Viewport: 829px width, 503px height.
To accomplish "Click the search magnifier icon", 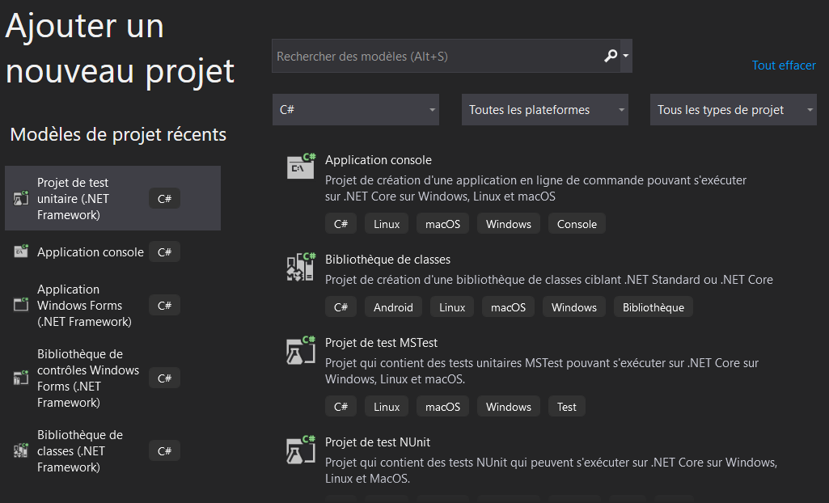I will [611, 56].
